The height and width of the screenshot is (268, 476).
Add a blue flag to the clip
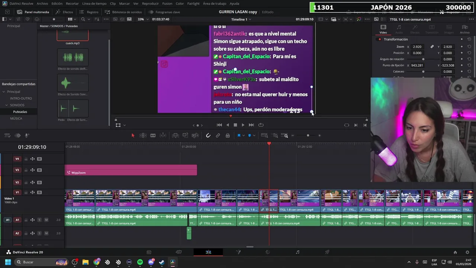[x=239, y=135]
